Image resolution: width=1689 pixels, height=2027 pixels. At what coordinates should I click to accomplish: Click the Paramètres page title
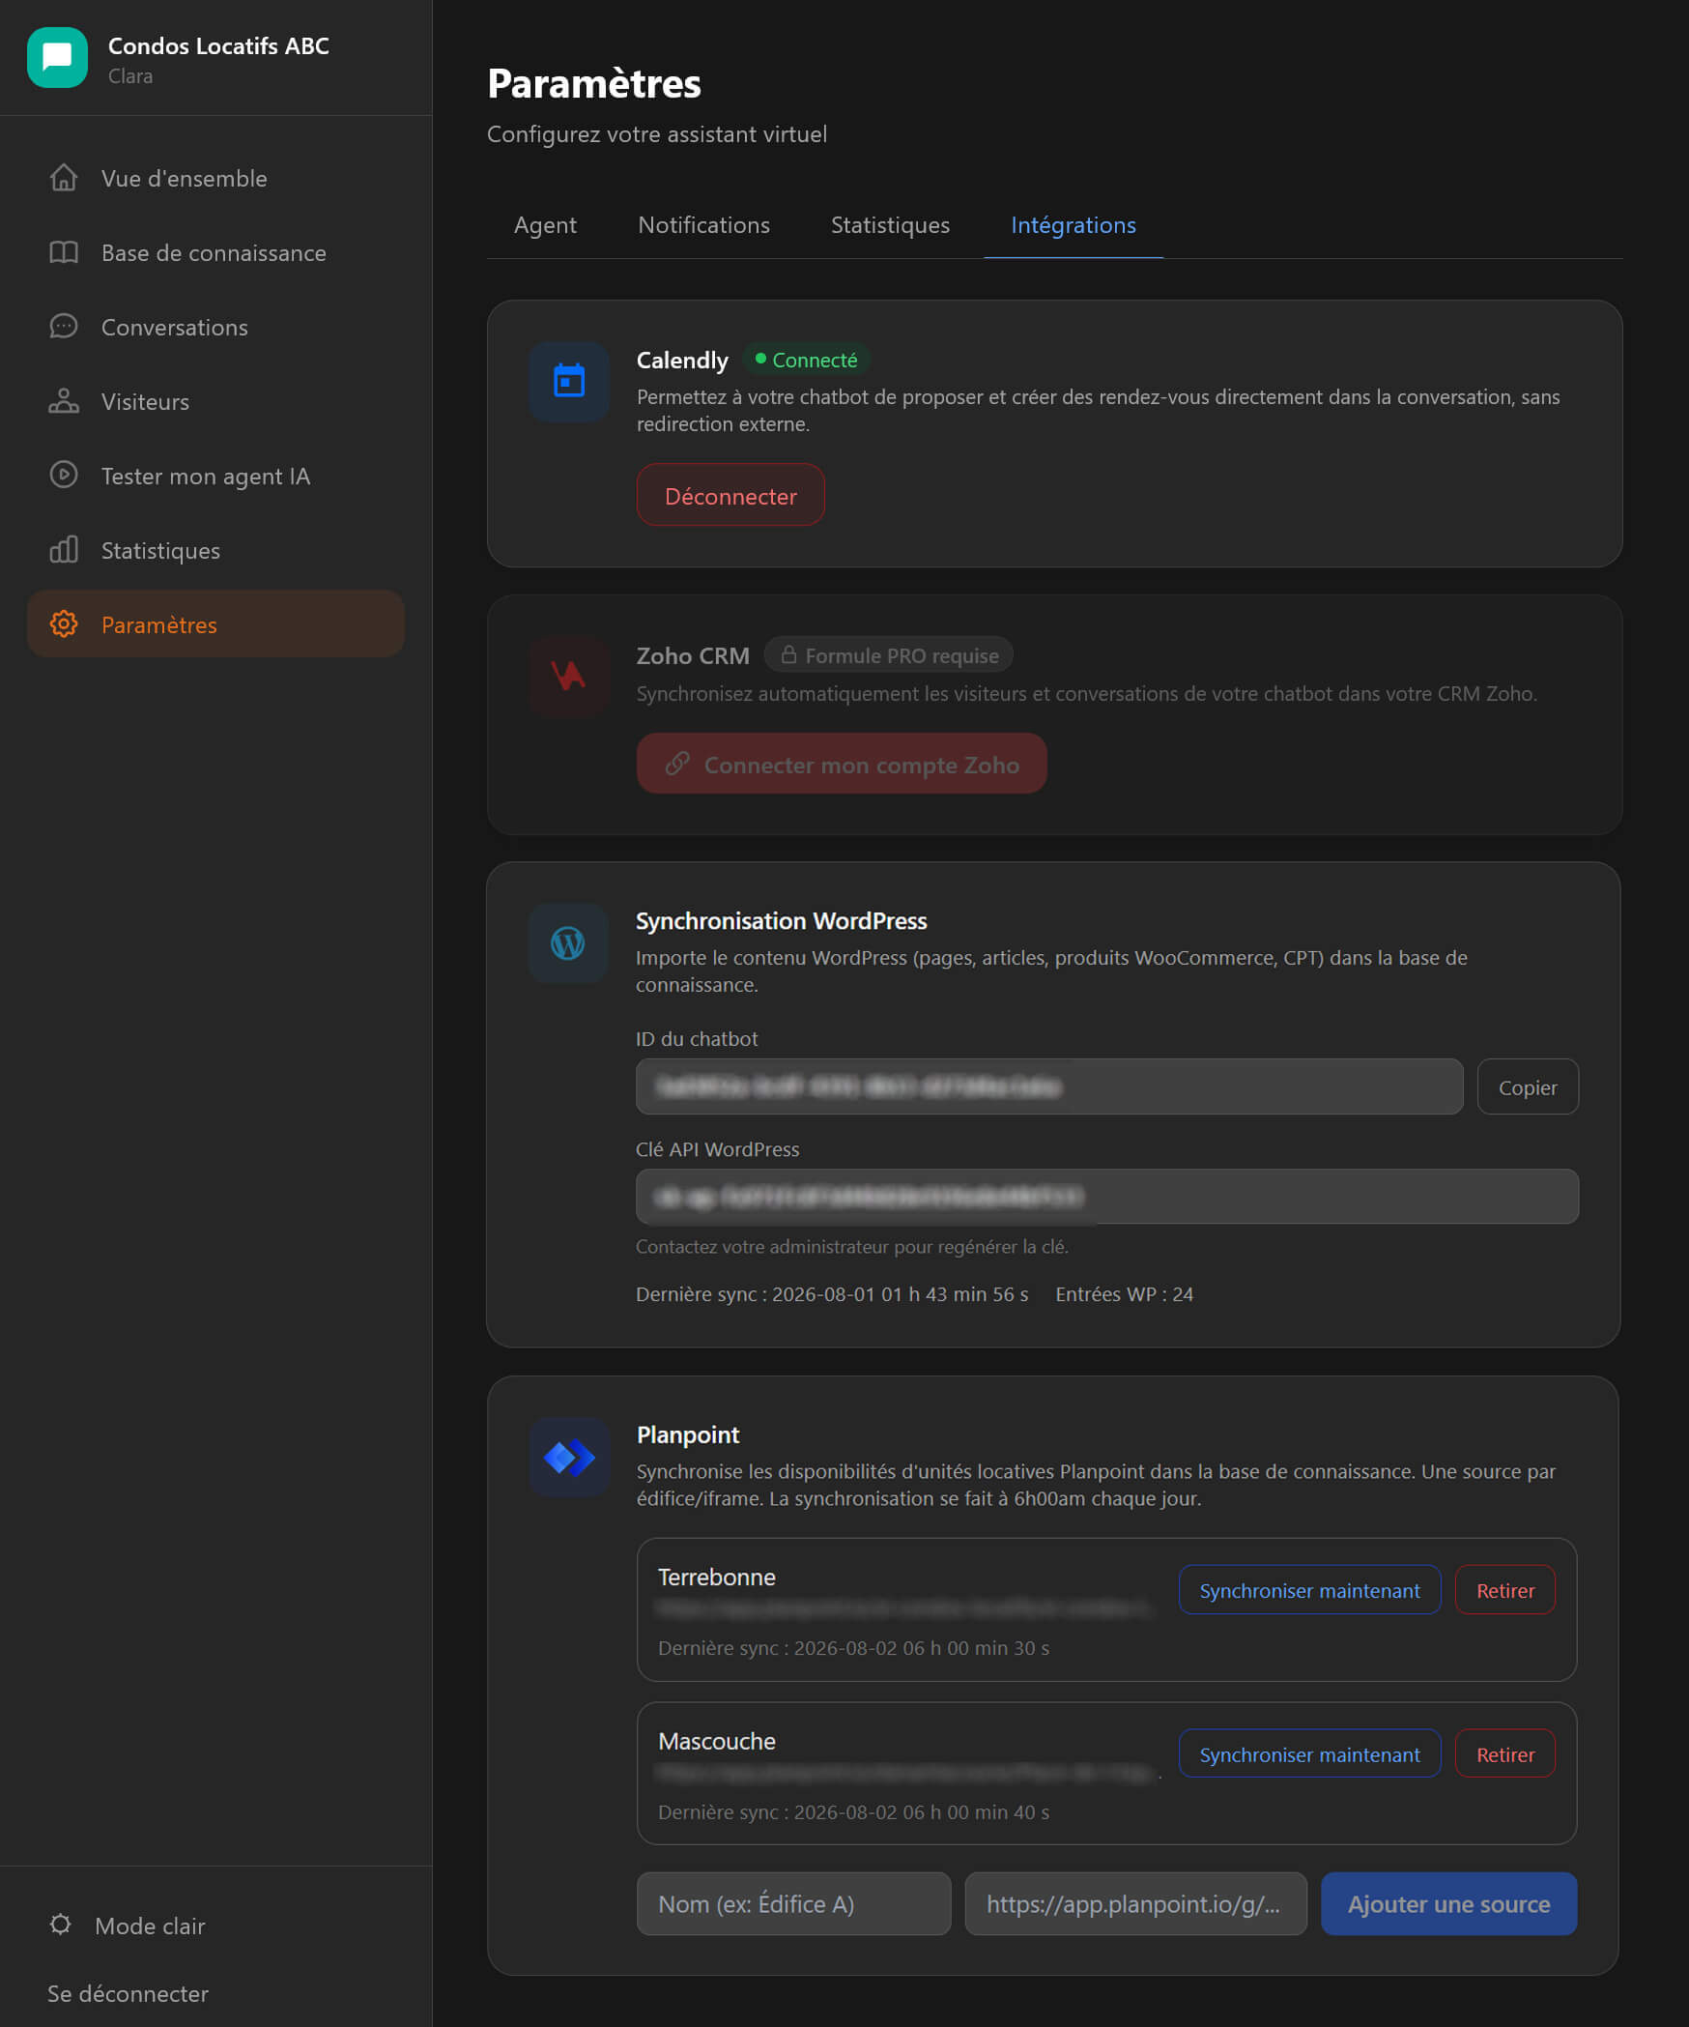coord(593,83)
